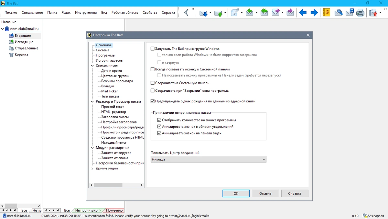
Task: Click the receive new mail envelope icon
Action: (203, 13)
